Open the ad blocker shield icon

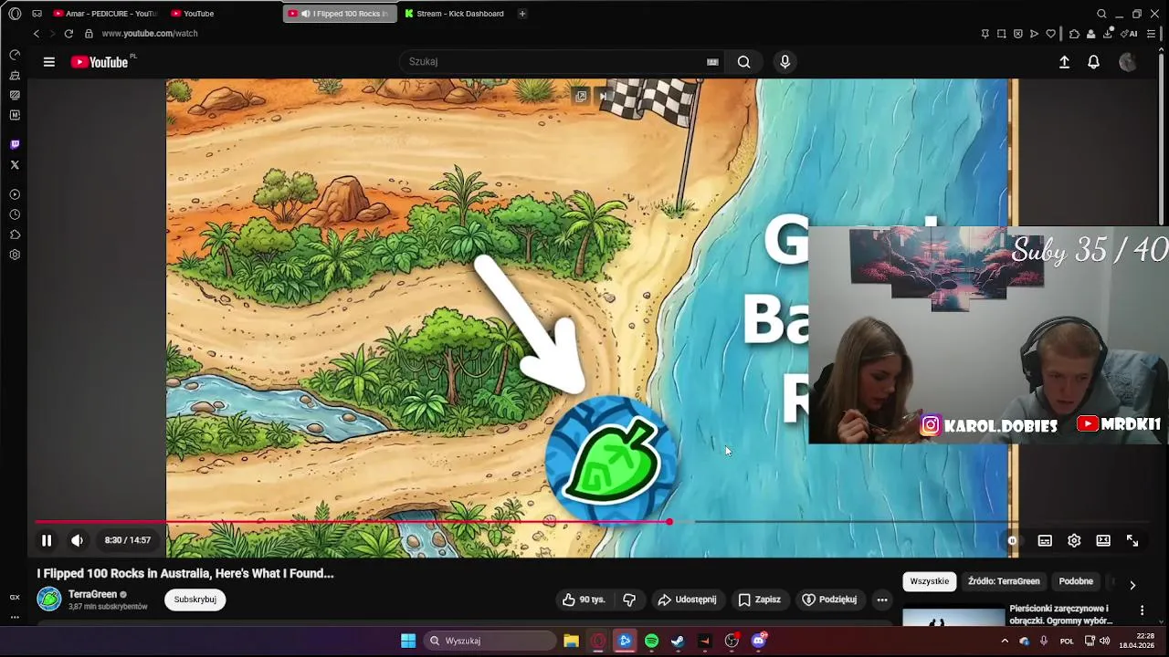point(1017,34)
